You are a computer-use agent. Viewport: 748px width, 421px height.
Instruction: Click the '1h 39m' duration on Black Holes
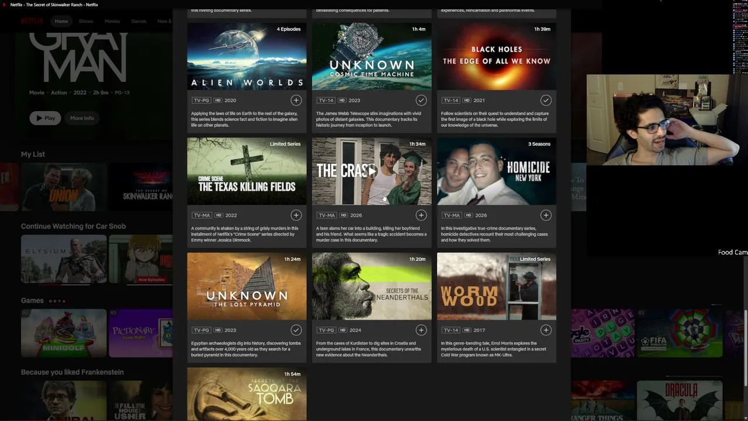pyautogui.click(x=542, y=29)
